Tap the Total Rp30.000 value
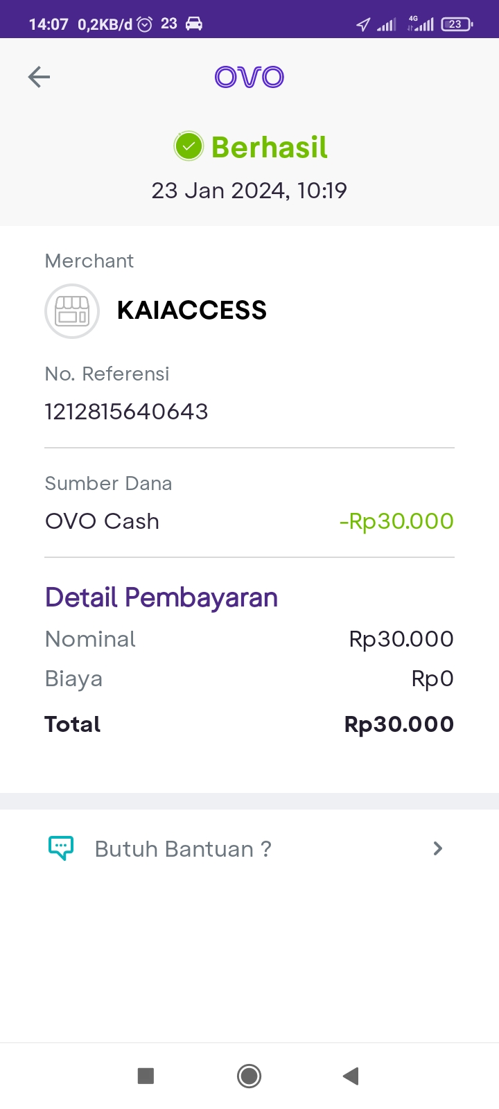Screen dimensions: 499x1109 coord(399,724)
